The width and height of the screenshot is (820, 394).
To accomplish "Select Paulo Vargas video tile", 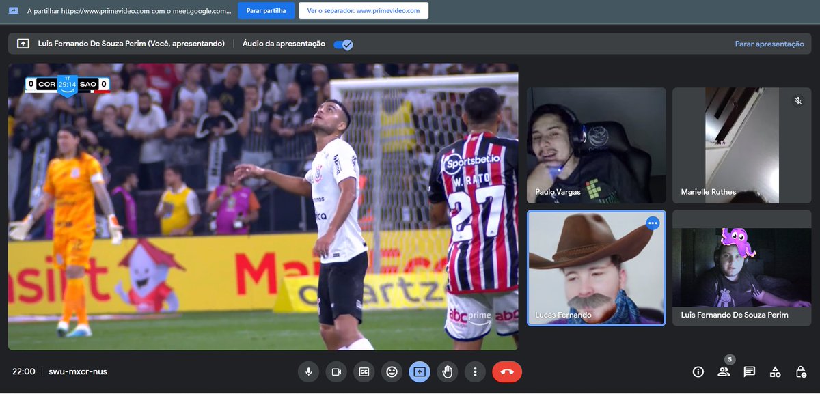I will 596,145.
